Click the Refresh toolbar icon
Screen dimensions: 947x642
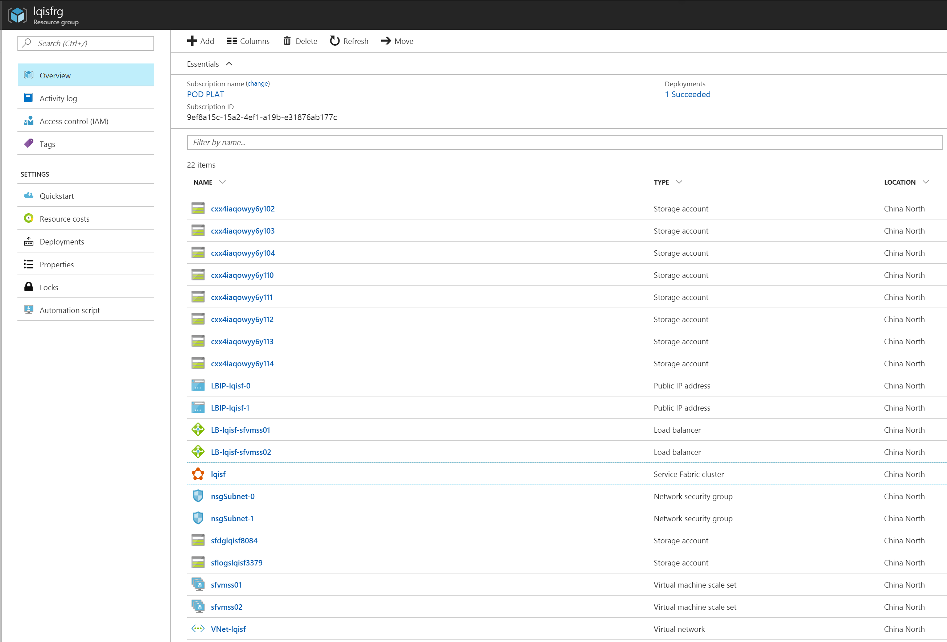point(334,41)
